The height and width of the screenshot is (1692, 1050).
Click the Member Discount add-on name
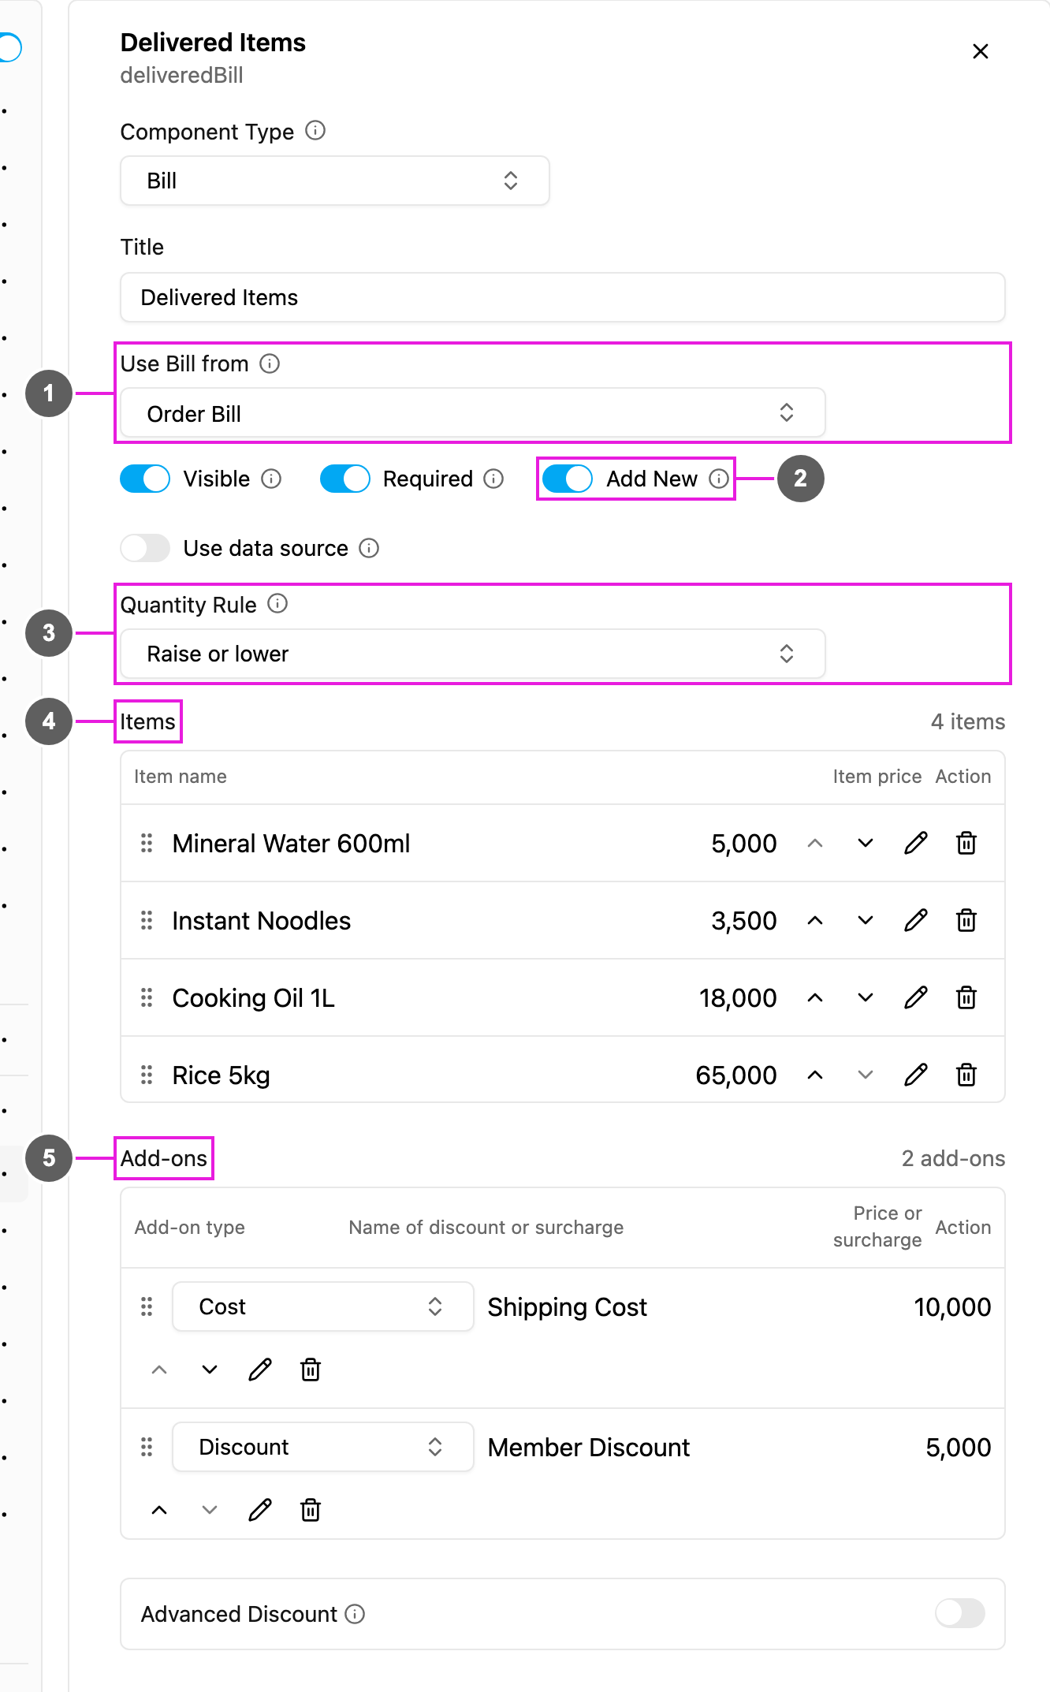588,1447
